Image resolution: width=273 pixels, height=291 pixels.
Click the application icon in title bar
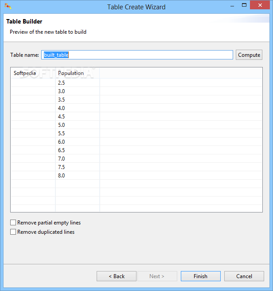[x=8, y=6]
